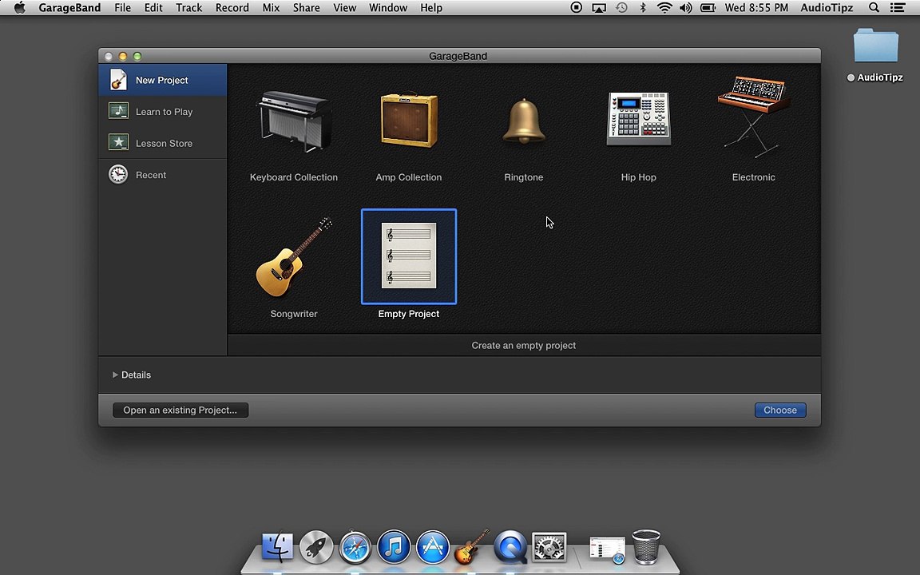Open the Track menu

click(x=189, y=8)
